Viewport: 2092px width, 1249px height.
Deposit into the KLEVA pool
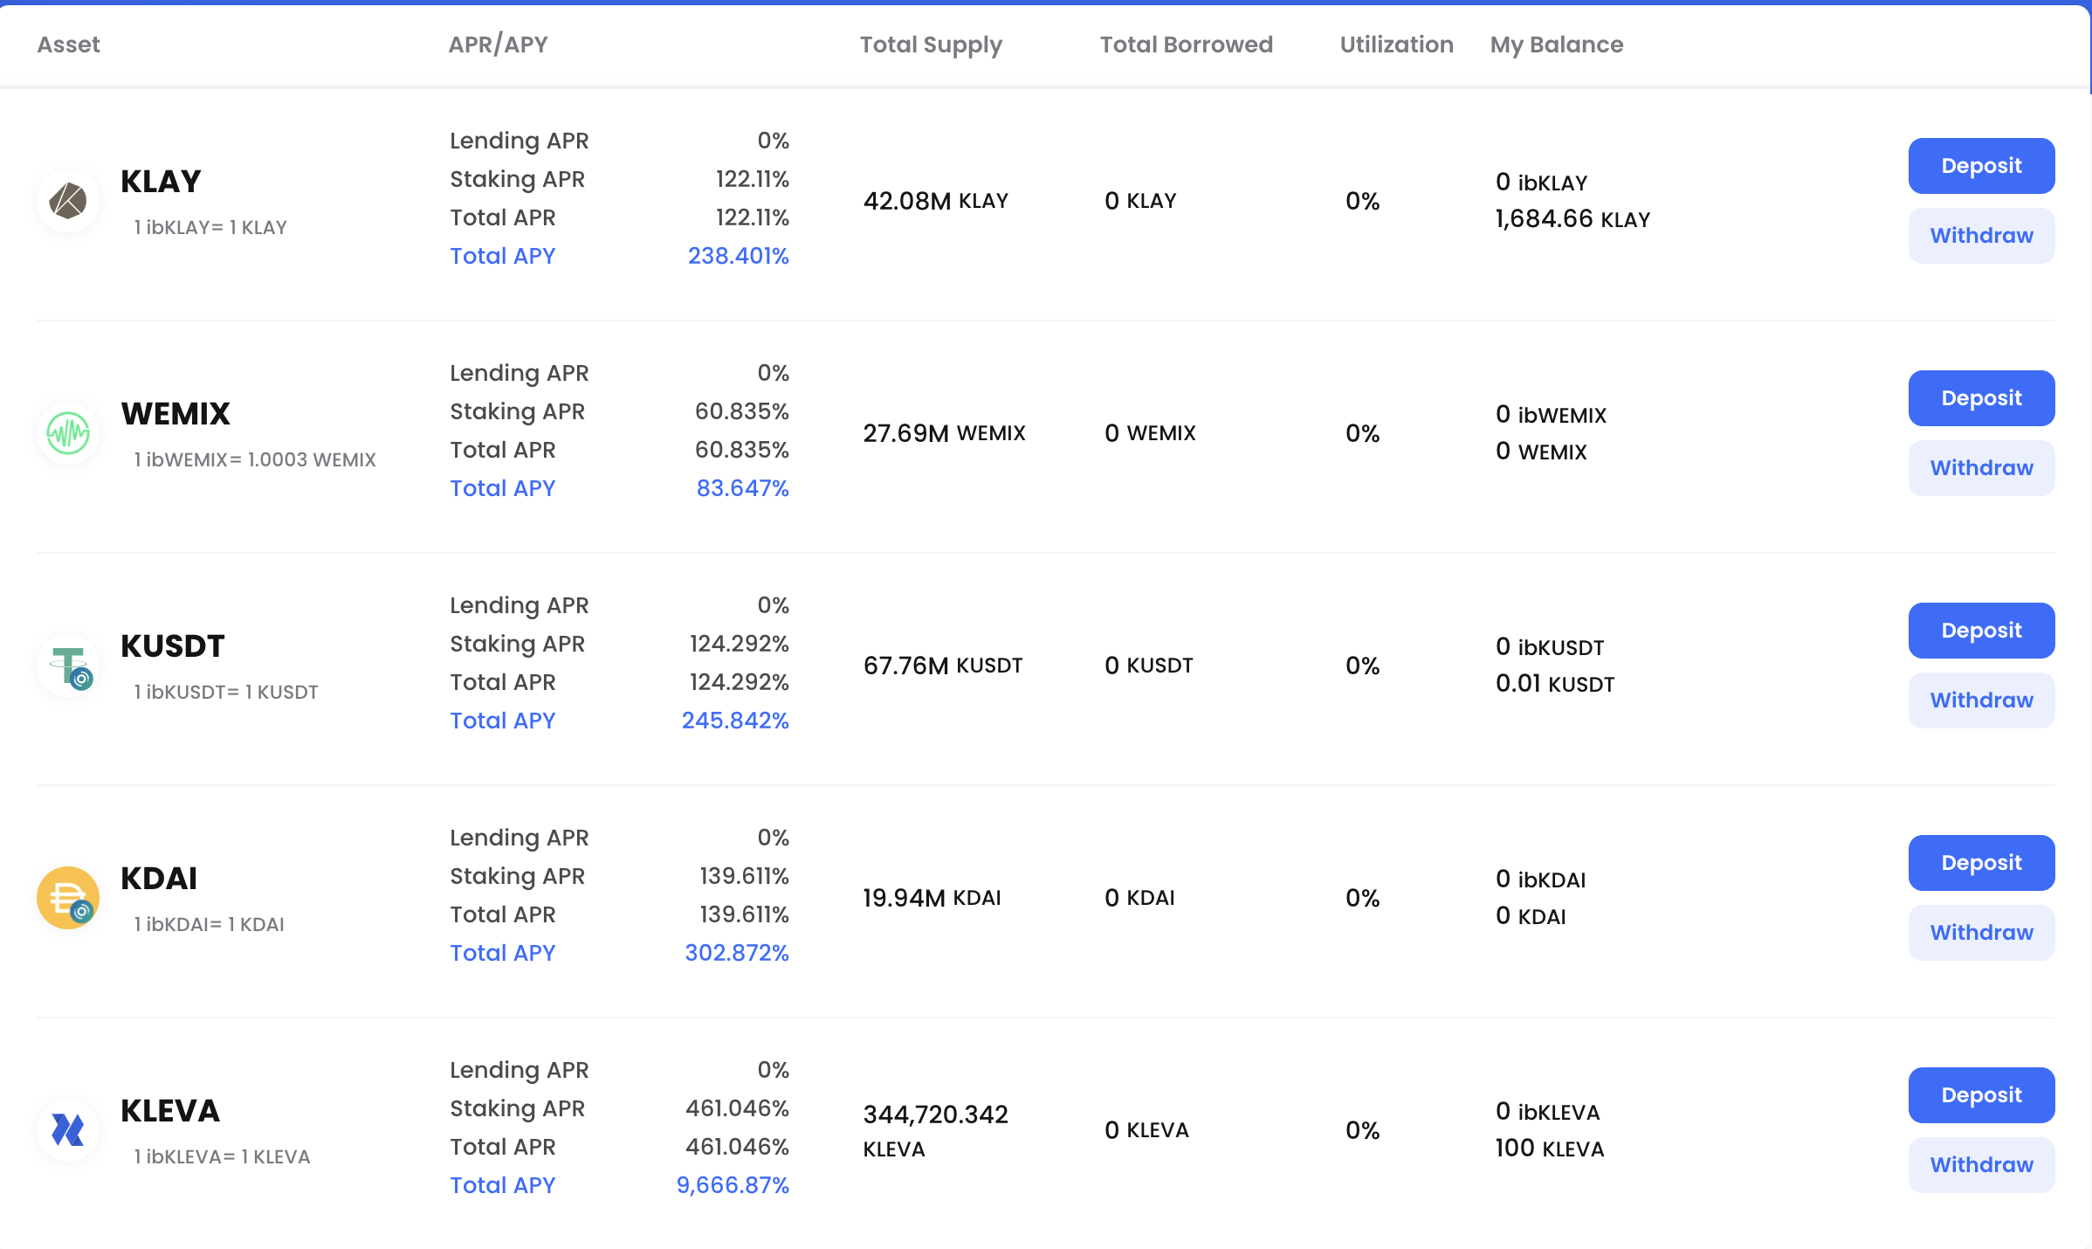tap(1981, 1095)
